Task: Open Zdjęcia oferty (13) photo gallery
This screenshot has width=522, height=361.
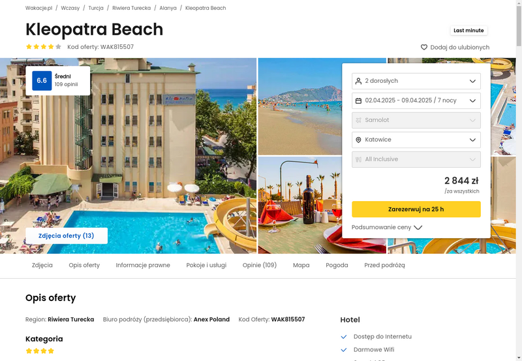Action: click(67, 236)
